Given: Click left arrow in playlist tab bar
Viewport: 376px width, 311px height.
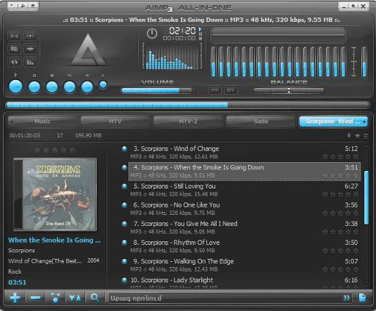Looking at the screenshot, I should click(12, 122).
